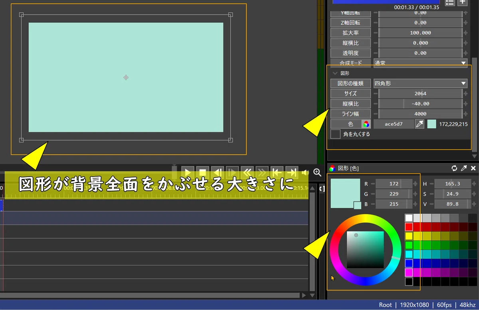Click the mint color swatch next to 172,229,215
This screenshot has width=479, height=310.
[431, 124]
